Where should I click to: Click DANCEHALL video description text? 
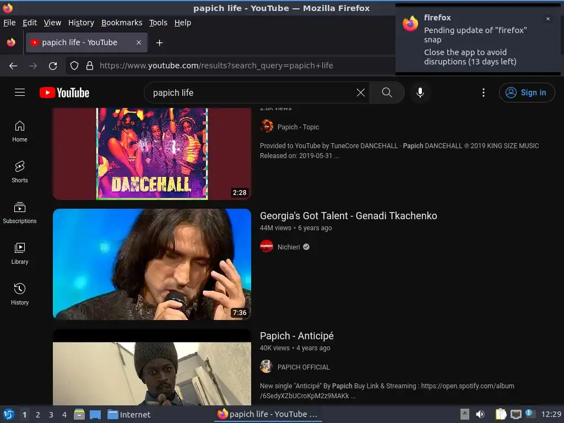pyautogui.click(x=399, y=151)
